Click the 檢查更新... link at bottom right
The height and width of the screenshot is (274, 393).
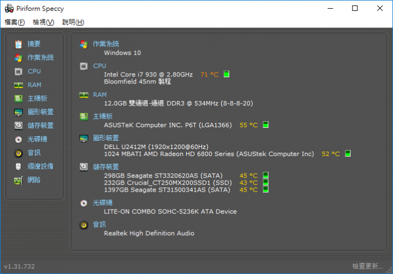368,266
